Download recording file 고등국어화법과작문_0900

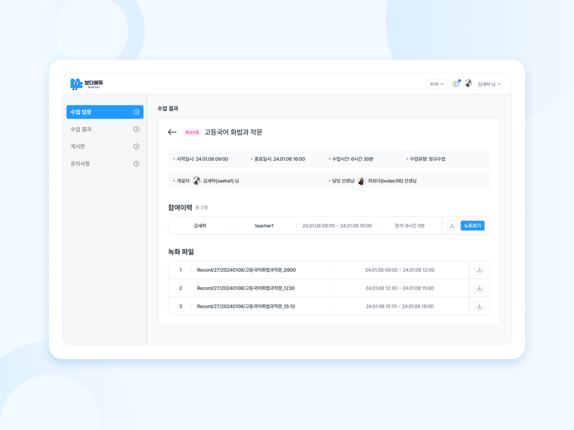(x=479, y=270)
